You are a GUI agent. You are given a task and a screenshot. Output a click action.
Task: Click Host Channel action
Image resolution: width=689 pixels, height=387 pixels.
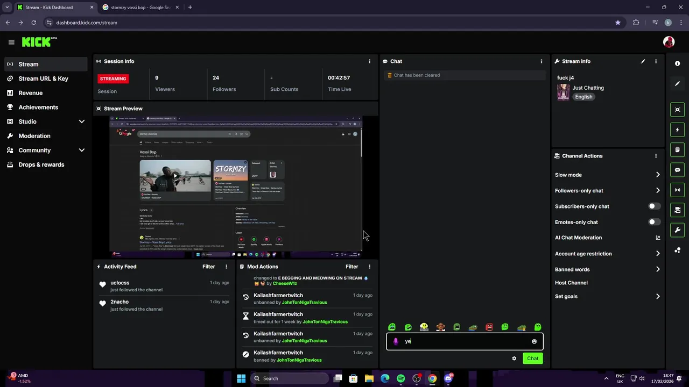click(571, 283)
